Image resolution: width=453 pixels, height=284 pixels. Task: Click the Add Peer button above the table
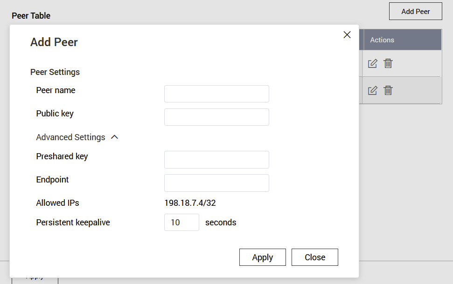pyautogui.click(x=415, y=11)
